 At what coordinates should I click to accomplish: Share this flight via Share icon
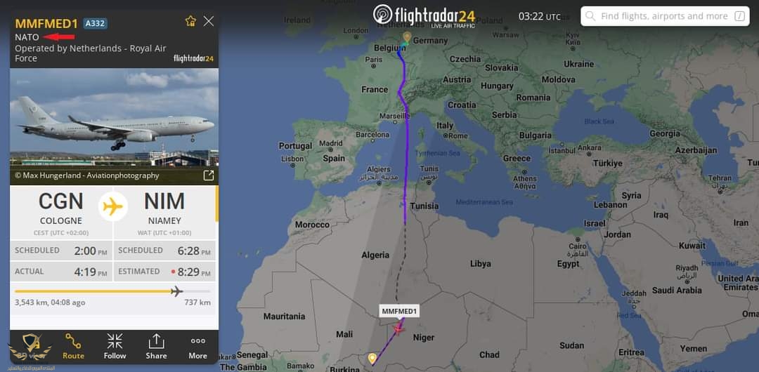(x=156, y=347)
